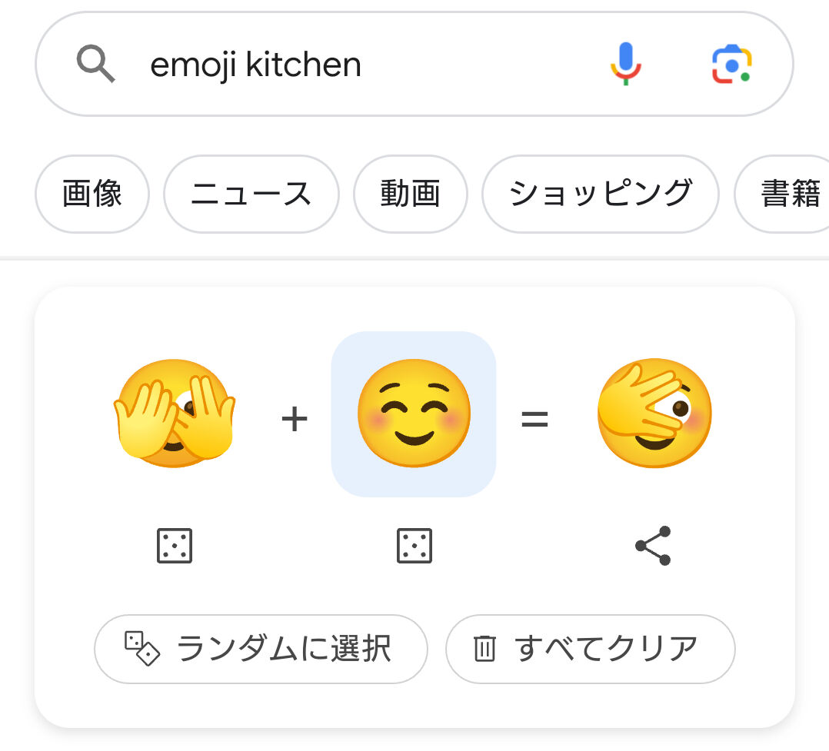The height and width of the screenshot is (751, 829).
Task: Open the 書籍 tab
Action: click(789, 194)
